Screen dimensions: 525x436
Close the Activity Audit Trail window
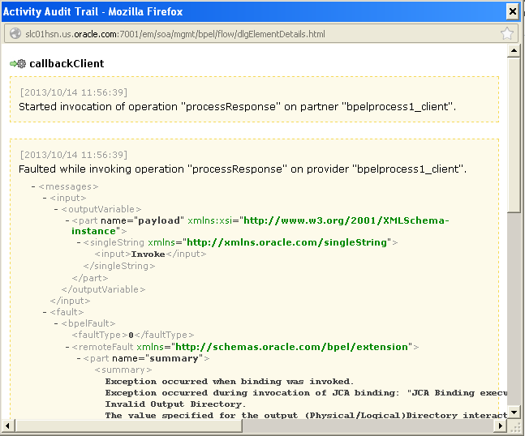(512, 11)
